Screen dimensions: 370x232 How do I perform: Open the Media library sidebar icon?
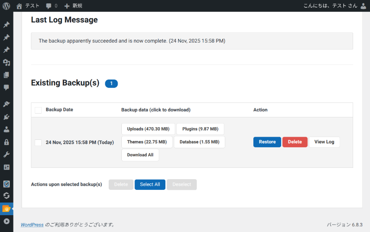pyautogui.click(x=7, y=63)
